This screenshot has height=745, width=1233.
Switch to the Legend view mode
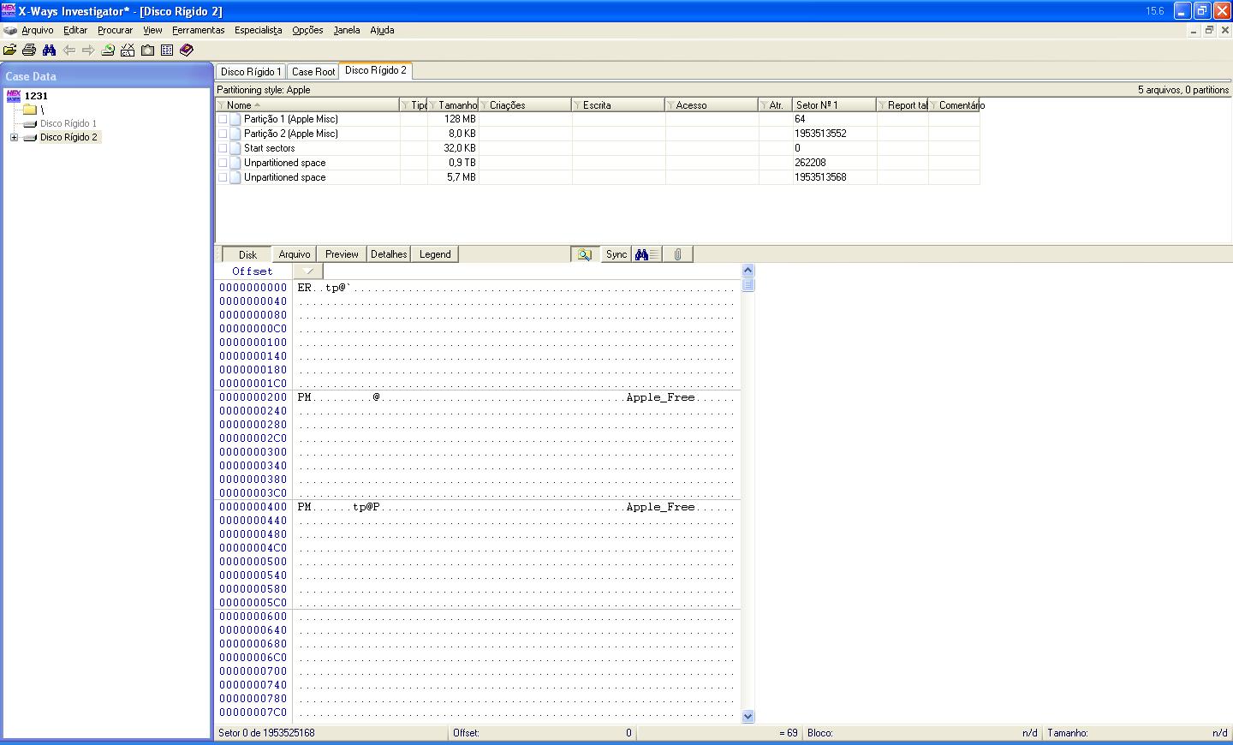(x=435, y=254)
